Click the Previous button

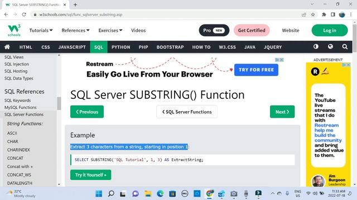click(x=87, y=112)
